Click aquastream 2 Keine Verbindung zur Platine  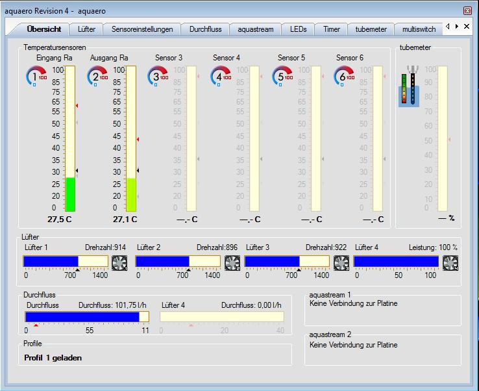pyautogui.click(x=354, y=345)
